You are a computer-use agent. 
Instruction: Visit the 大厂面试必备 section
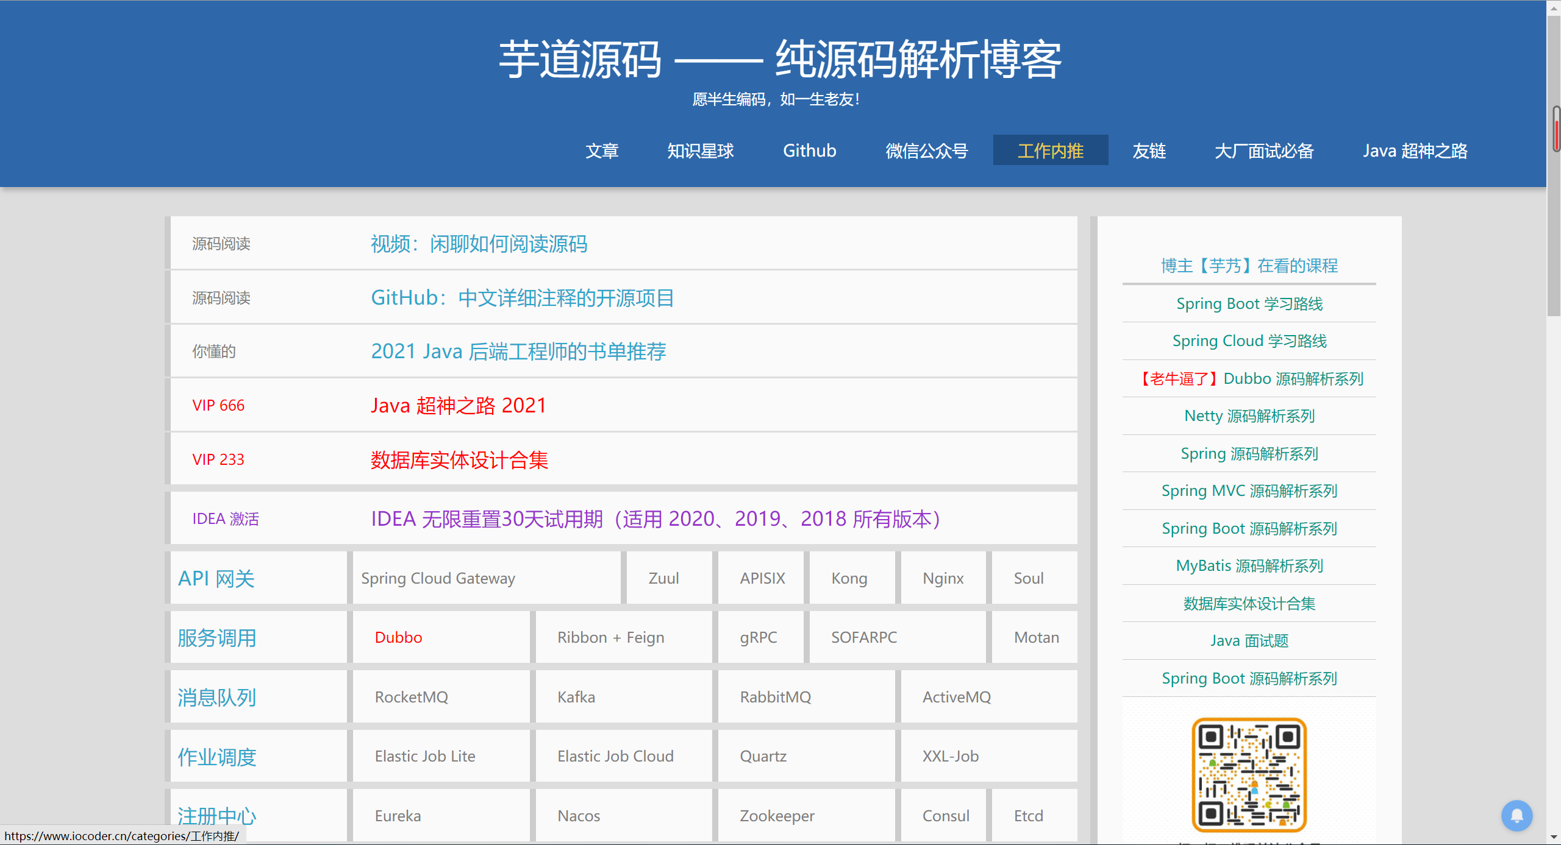pos(1263,150)
